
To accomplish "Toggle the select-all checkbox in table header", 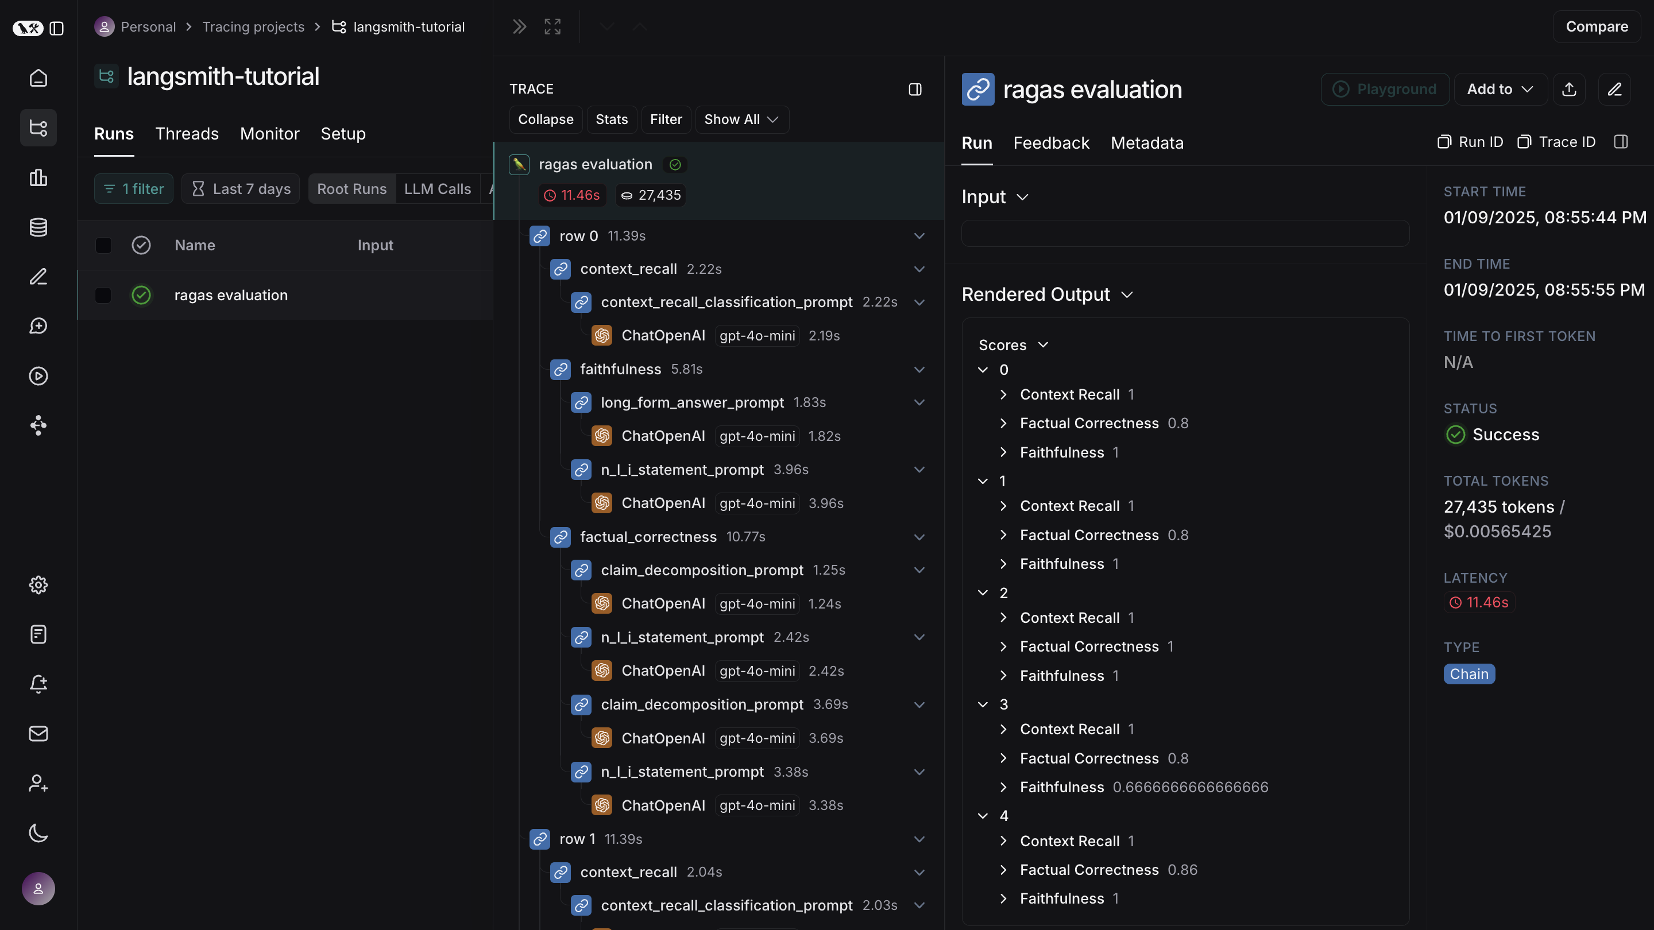I will pos(103,245).
